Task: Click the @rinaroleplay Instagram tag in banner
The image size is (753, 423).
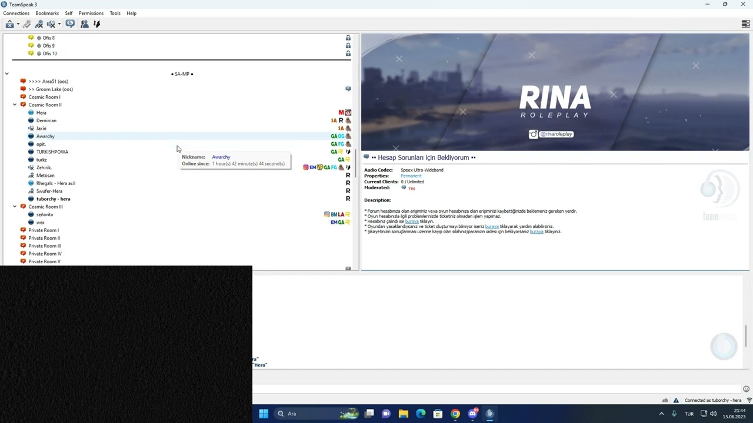Action: pyautogui.click(x=551, y=134)
